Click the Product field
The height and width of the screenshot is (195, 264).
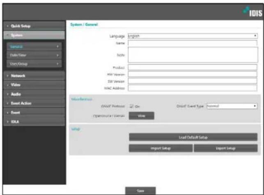click(193, 68)
